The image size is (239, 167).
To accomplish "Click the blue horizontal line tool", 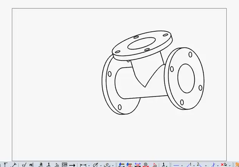I will (x=176, y=165).
